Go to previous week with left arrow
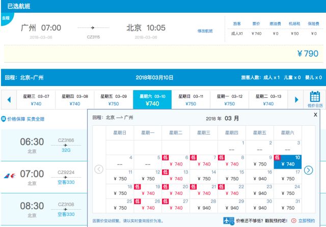 (x=9, y=100)
